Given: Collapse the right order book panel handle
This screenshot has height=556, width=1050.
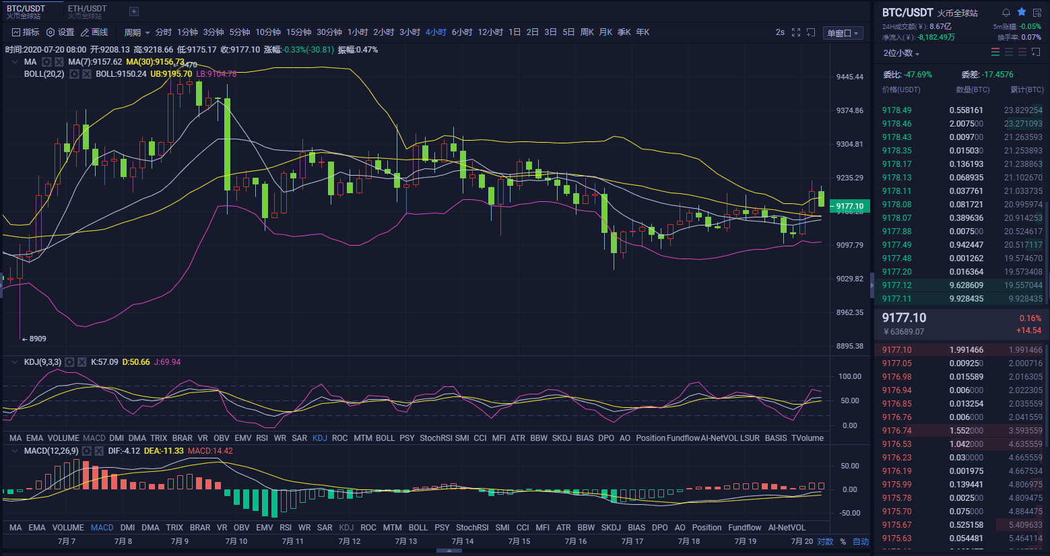Looking at the screenshot, I should [872, 285].
